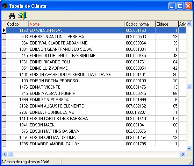Click the horizontal scrollbar left arrow
194x166 pixels.
[x=5, y=154]
